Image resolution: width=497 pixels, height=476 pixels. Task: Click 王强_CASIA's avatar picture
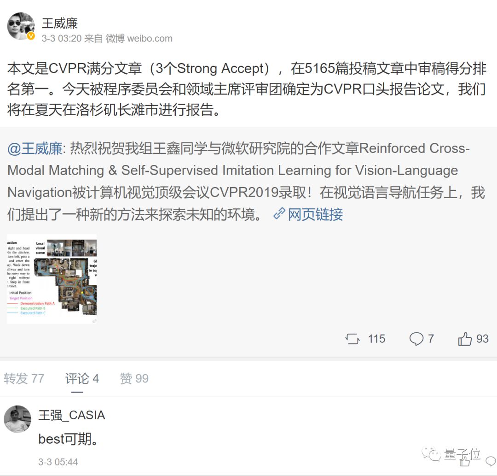point(17,419)
